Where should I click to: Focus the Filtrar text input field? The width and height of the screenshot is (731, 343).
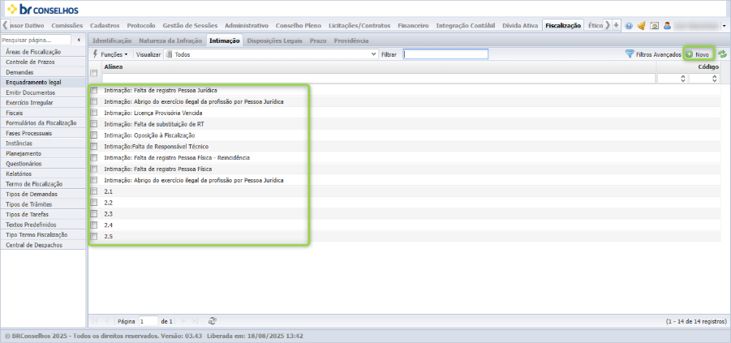point(445,54)
